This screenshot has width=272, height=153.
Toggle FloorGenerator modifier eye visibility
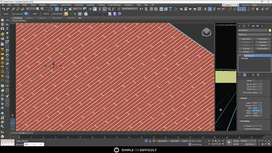tap(240, 56)
